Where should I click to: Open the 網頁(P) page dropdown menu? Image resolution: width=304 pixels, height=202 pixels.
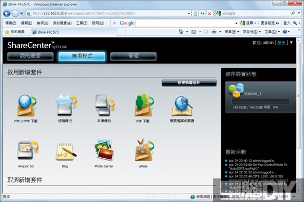(x=232, y=31)
